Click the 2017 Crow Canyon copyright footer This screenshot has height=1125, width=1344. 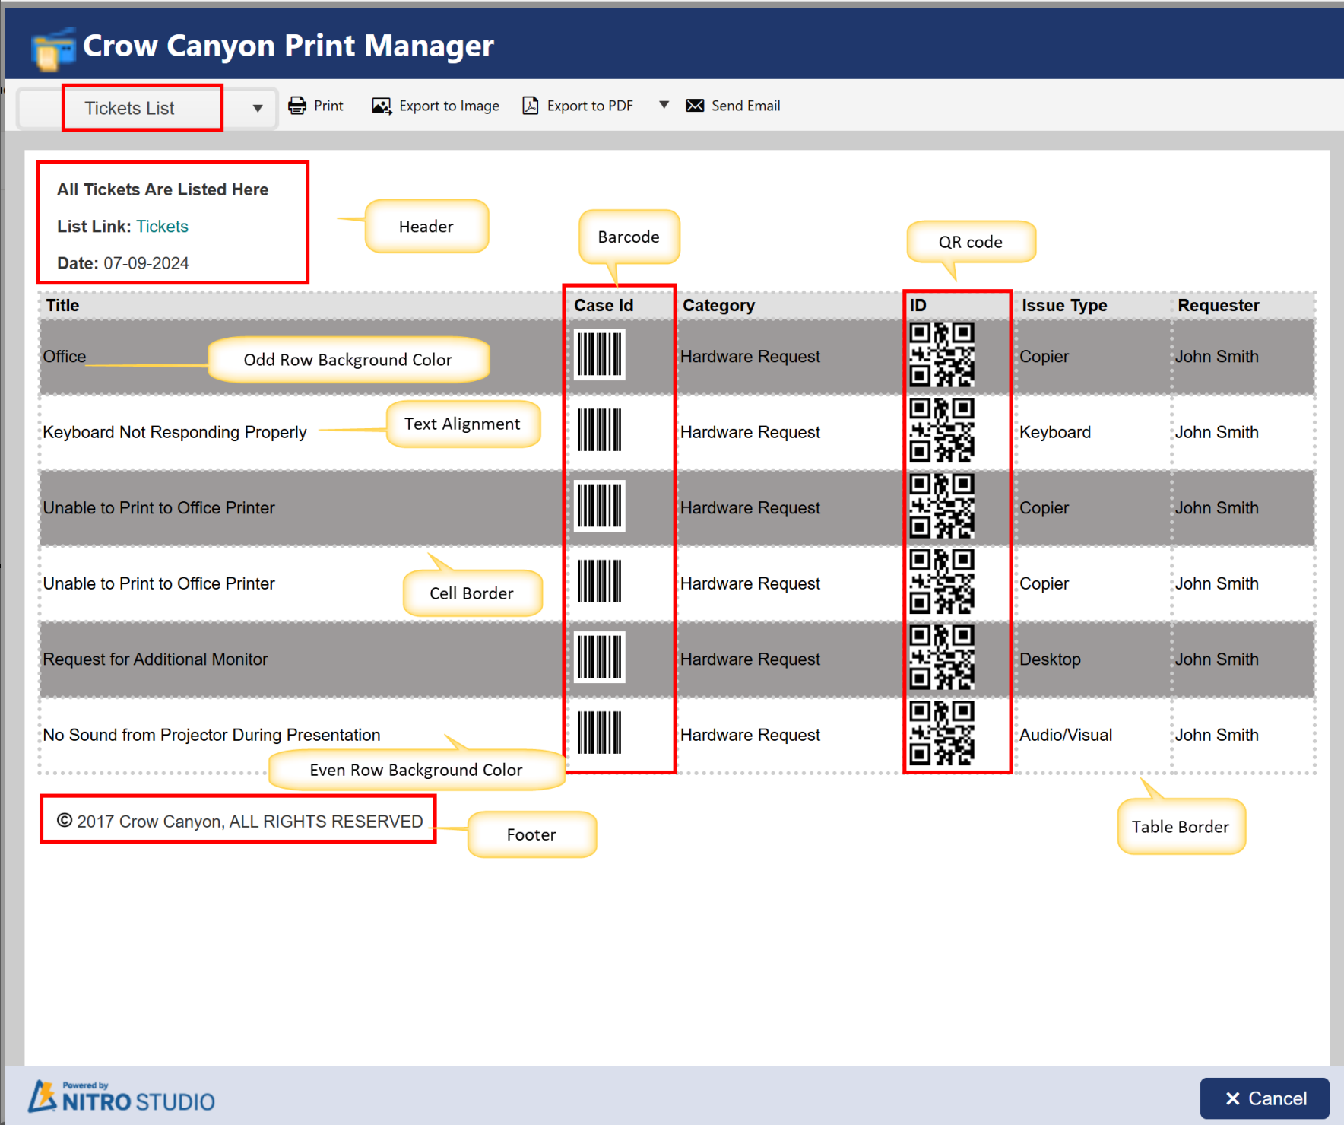coord(240,822)
